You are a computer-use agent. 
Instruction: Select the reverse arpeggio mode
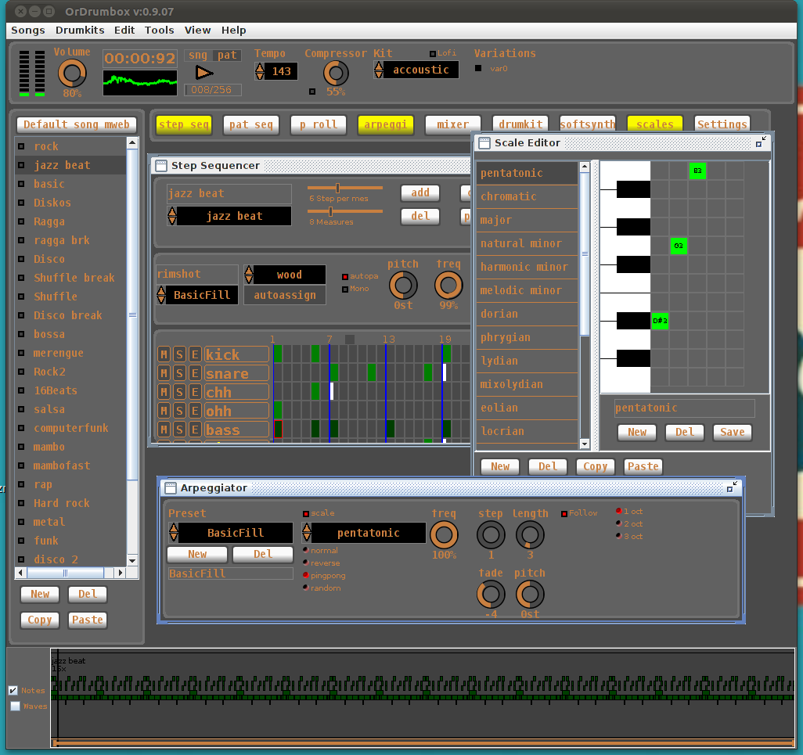[306, 562]
